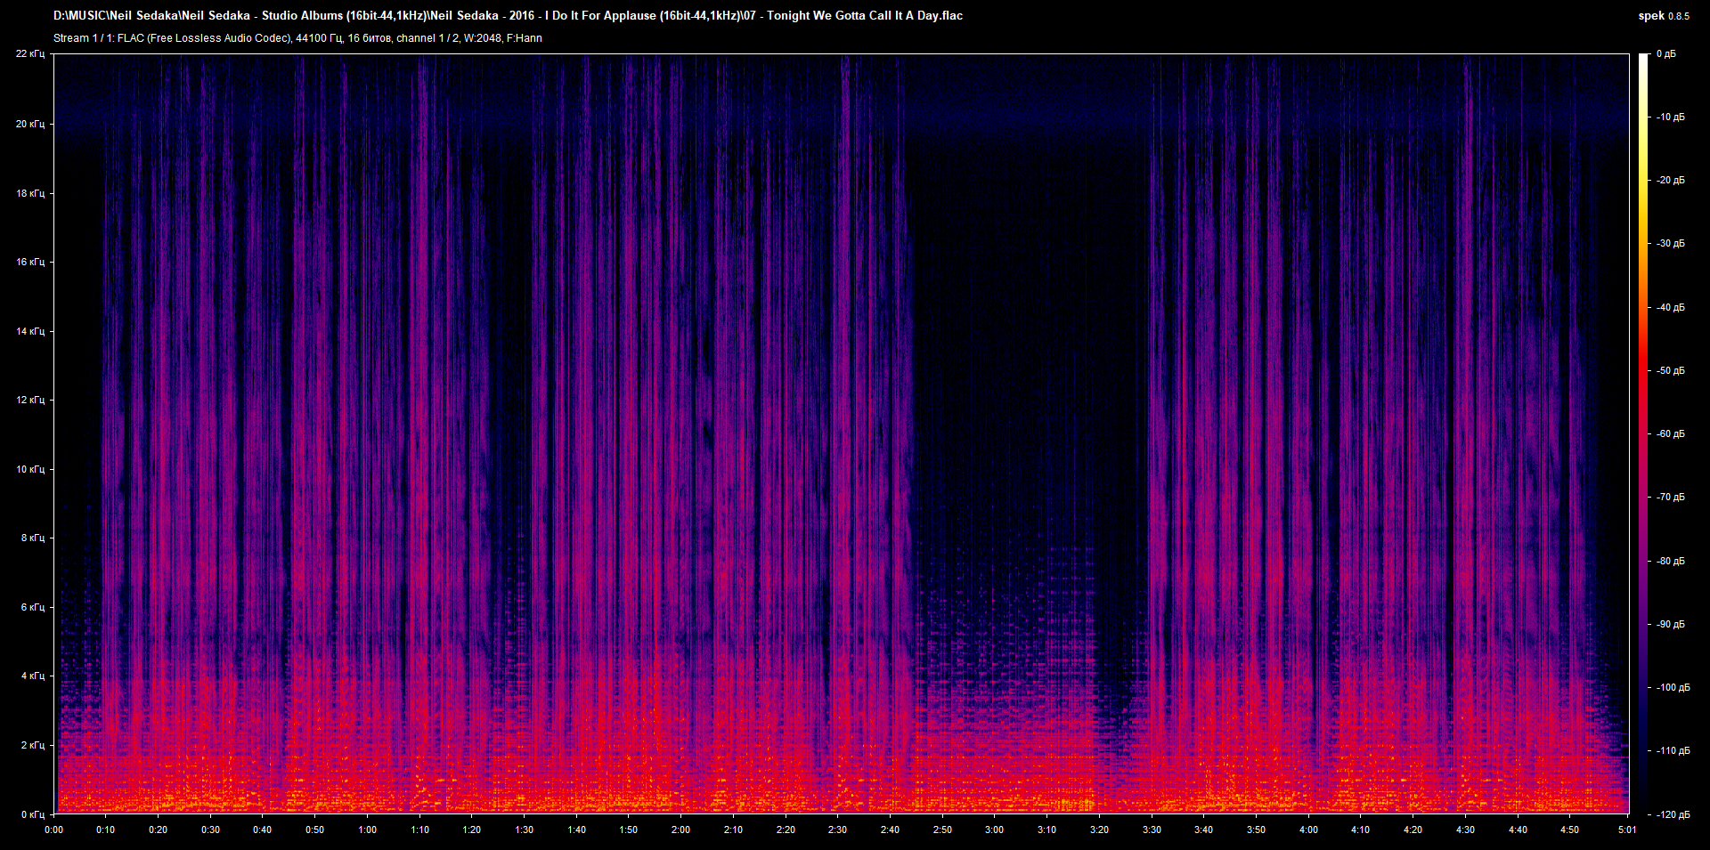Click the 5:01 end time label
Screen dimensions: 1710x850
point(1627,830)
